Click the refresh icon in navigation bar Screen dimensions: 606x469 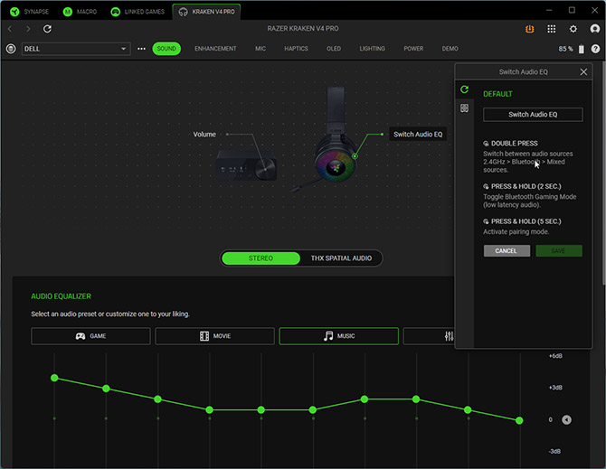(x=47, y=29)
